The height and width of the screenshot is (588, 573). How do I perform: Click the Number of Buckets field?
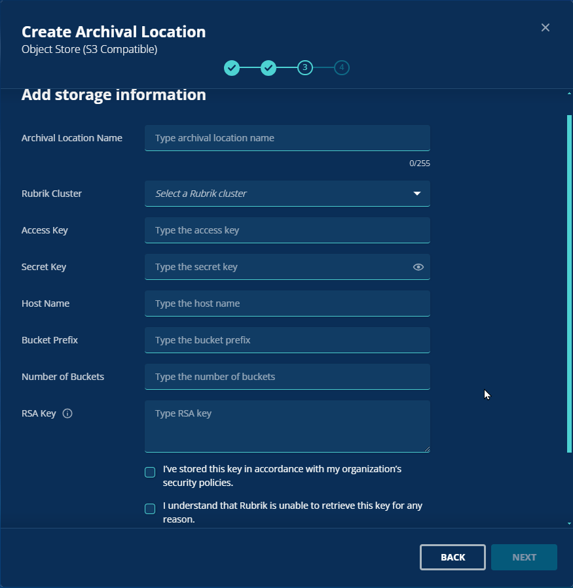(x=287, y=377)
